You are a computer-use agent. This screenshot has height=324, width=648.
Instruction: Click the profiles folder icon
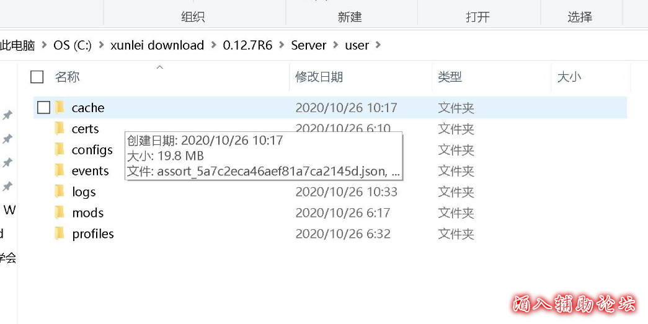pyautogui.click(x=60, y=234)
